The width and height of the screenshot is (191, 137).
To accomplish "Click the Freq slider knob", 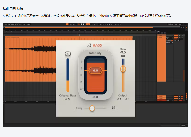I will tap(92, 108).
